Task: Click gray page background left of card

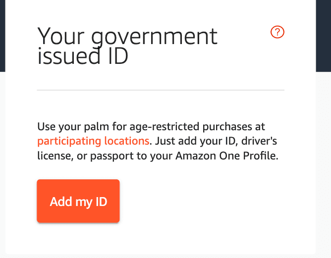Action: [2, 164]
